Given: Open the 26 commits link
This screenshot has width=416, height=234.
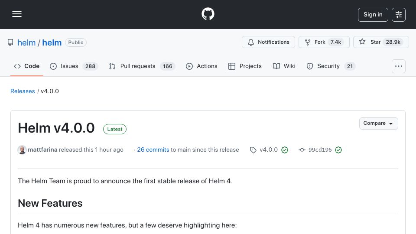Looking at the screenshot, I should pyautogui.click(x=153, y=150).
